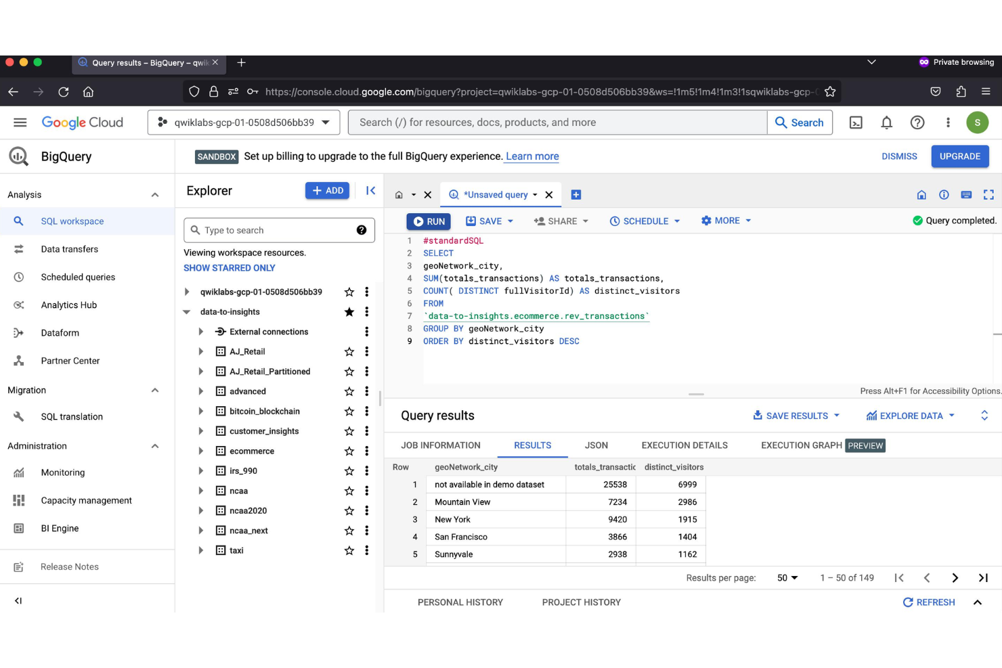Refresh the job history
1002x668 pixels.
[x=929, y=602]
